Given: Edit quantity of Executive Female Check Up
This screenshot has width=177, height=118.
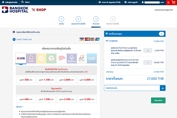Looking at the screenshot, I should (x=147, y=63).
